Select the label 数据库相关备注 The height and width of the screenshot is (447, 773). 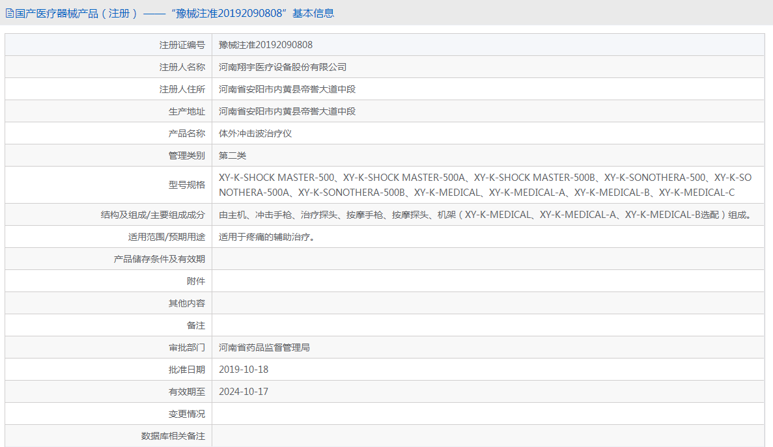coord(173,436)
